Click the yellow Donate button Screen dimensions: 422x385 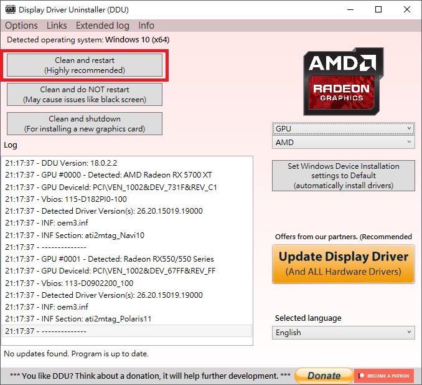coord(324,376)
